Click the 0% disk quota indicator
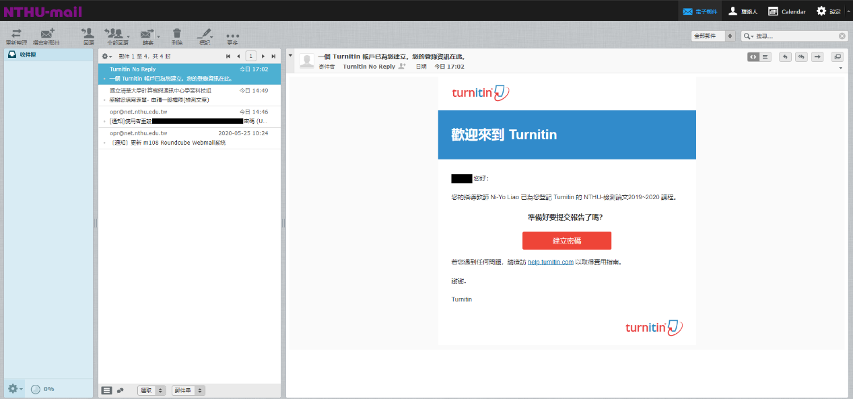Screen dimensions: 853x399 42,389
